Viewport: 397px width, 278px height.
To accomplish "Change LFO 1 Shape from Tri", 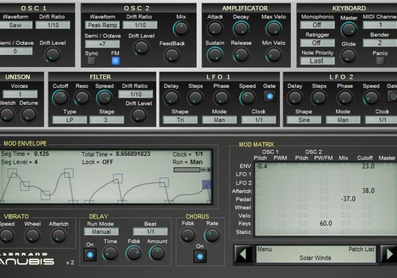I will [180, 120].
